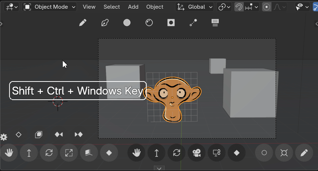The height and width of the screenshot is (171, 318).
Task: Open the Object menu
Action: 155,7
